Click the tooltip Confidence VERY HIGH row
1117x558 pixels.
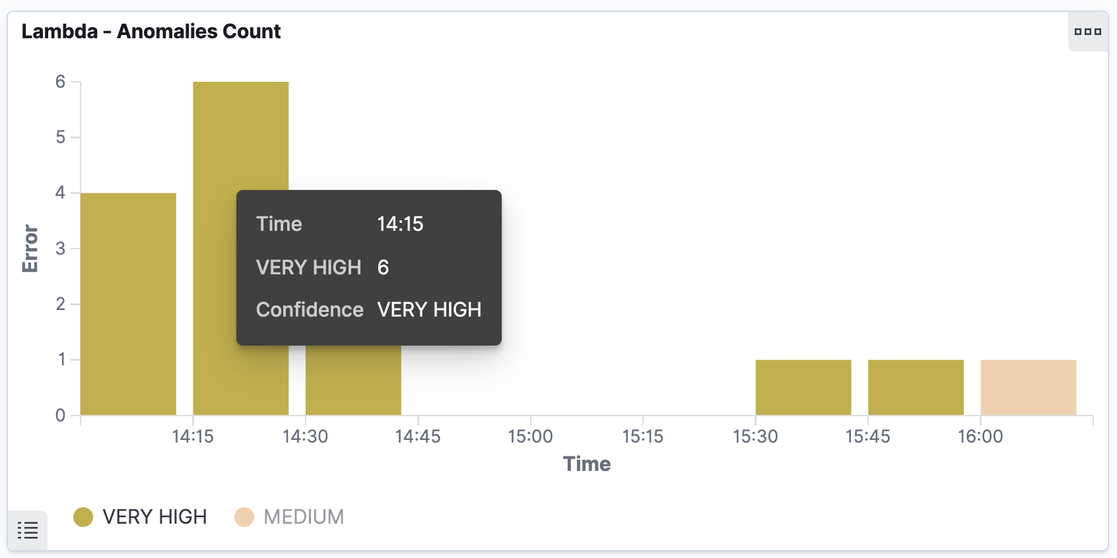coord(369,309)
